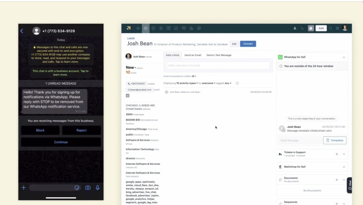
Task: Tap the microphone icon in WhatsApp chat
Action: (x=98, y=188)
